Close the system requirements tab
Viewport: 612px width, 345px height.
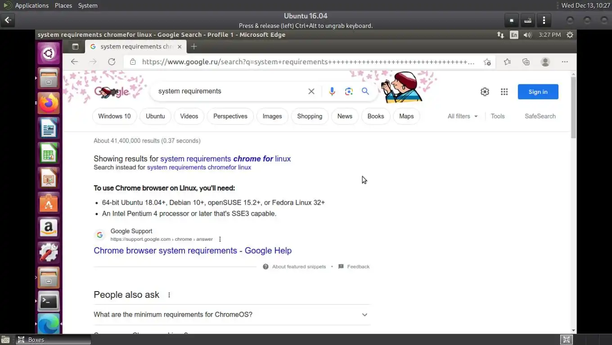click(x=180, y=47)
